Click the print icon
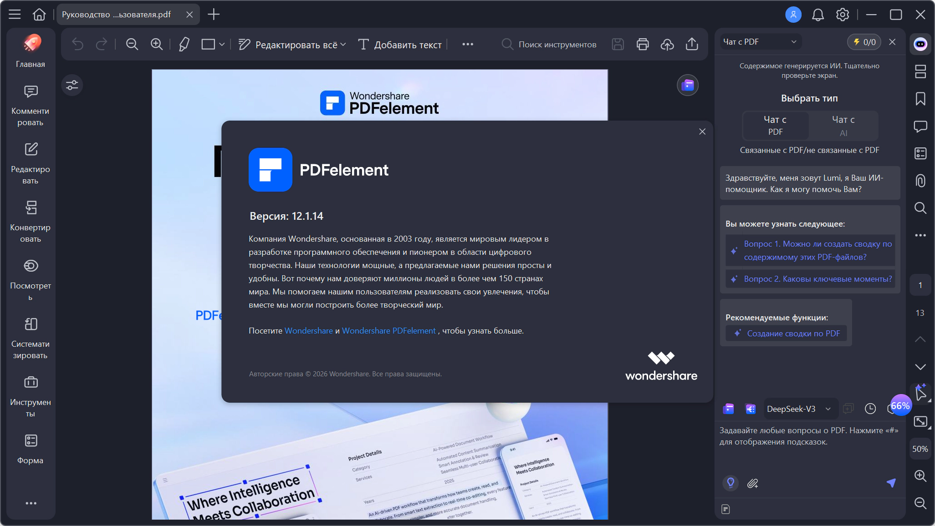Screen dimensions: 935x526 coord(643,44)
